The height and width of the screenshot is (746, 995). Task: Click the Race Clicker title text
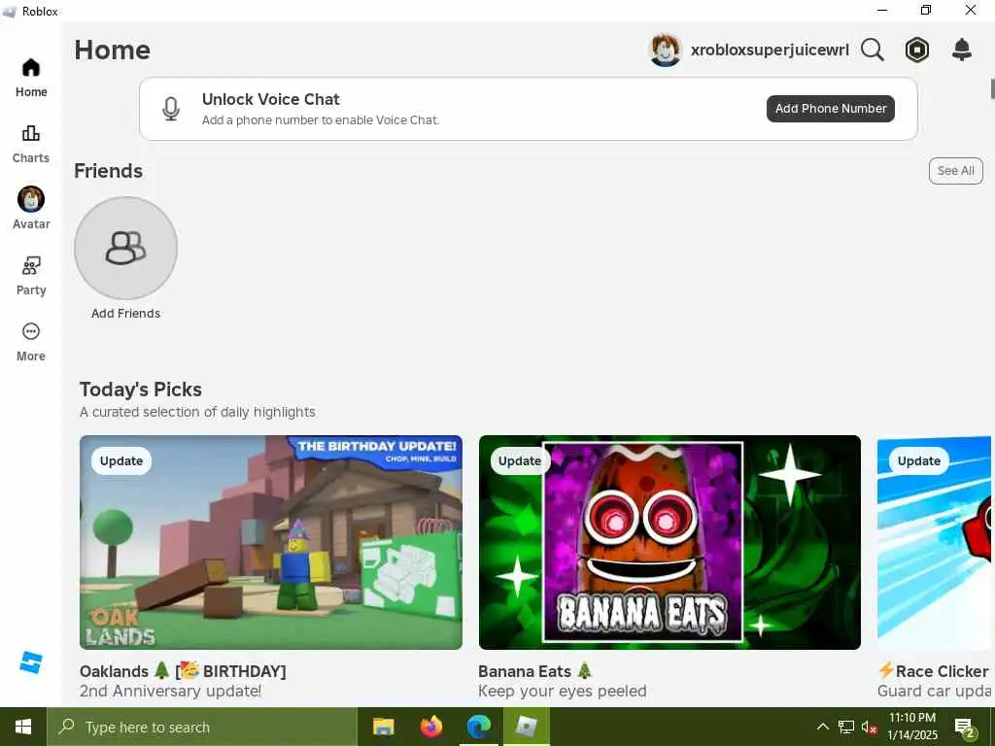[934, 671]
